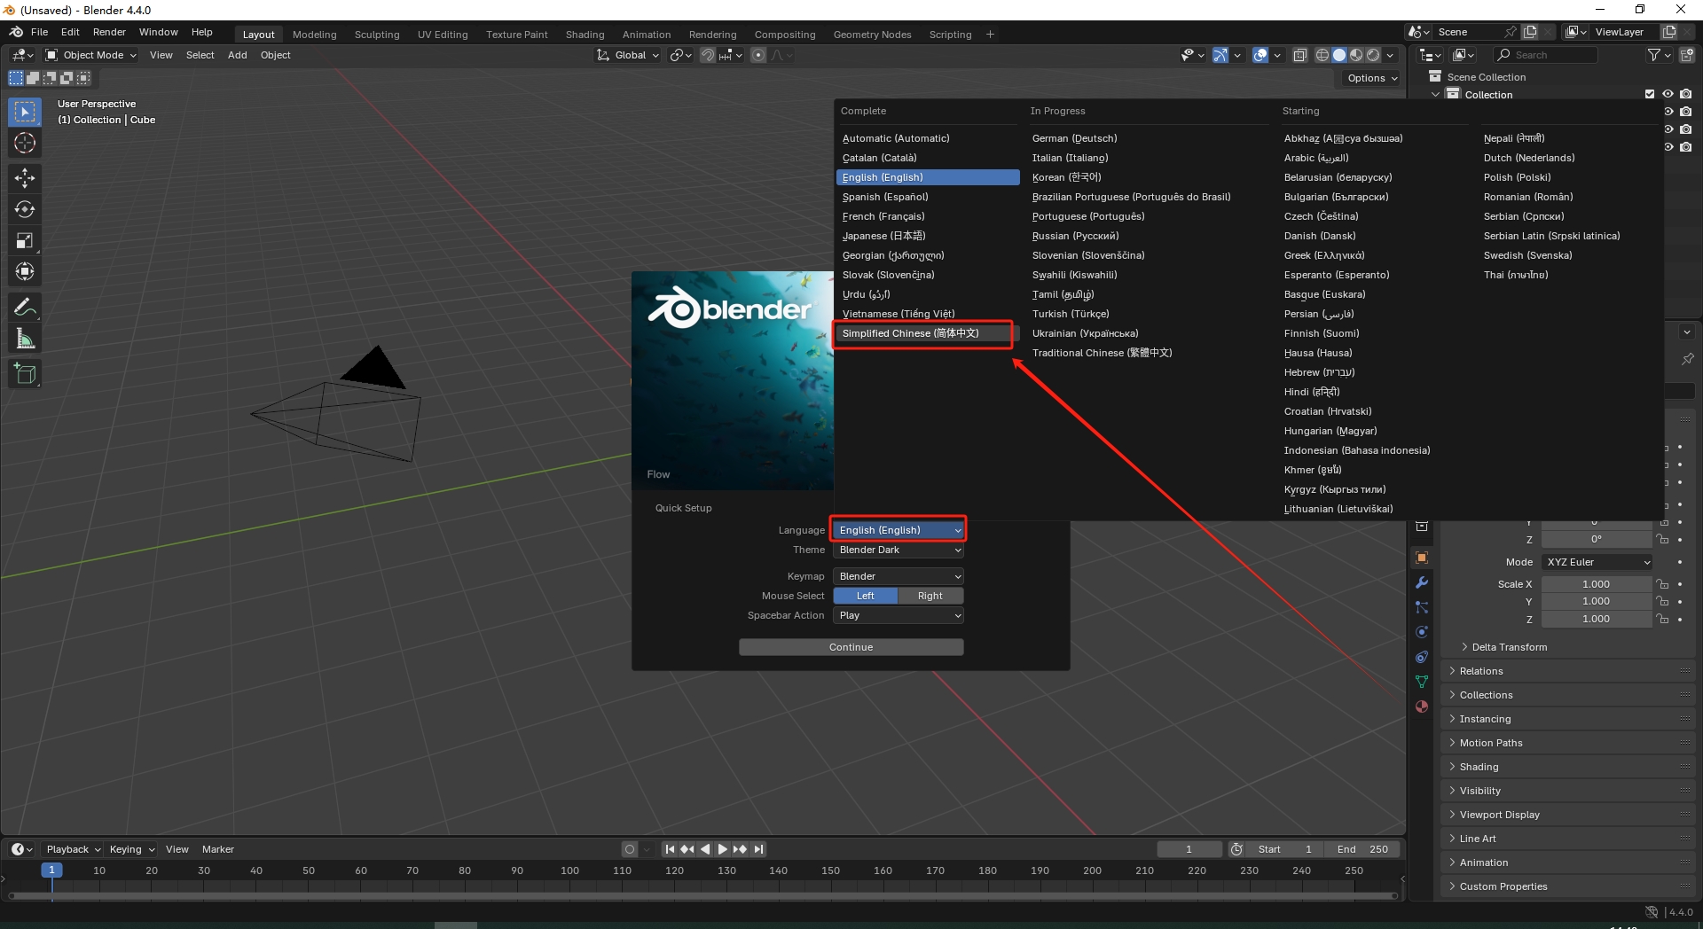
Task: Select the Measure tool
Action: pos(24,338)
